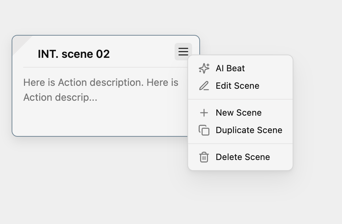The image size is (342, 224).
Task: Click the Duplicate Scene copy icon
Action: click(x=204, y=130)
